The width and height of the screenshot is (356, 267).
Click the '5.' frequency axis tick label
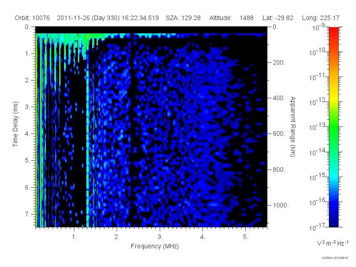[x=246, y=237]
